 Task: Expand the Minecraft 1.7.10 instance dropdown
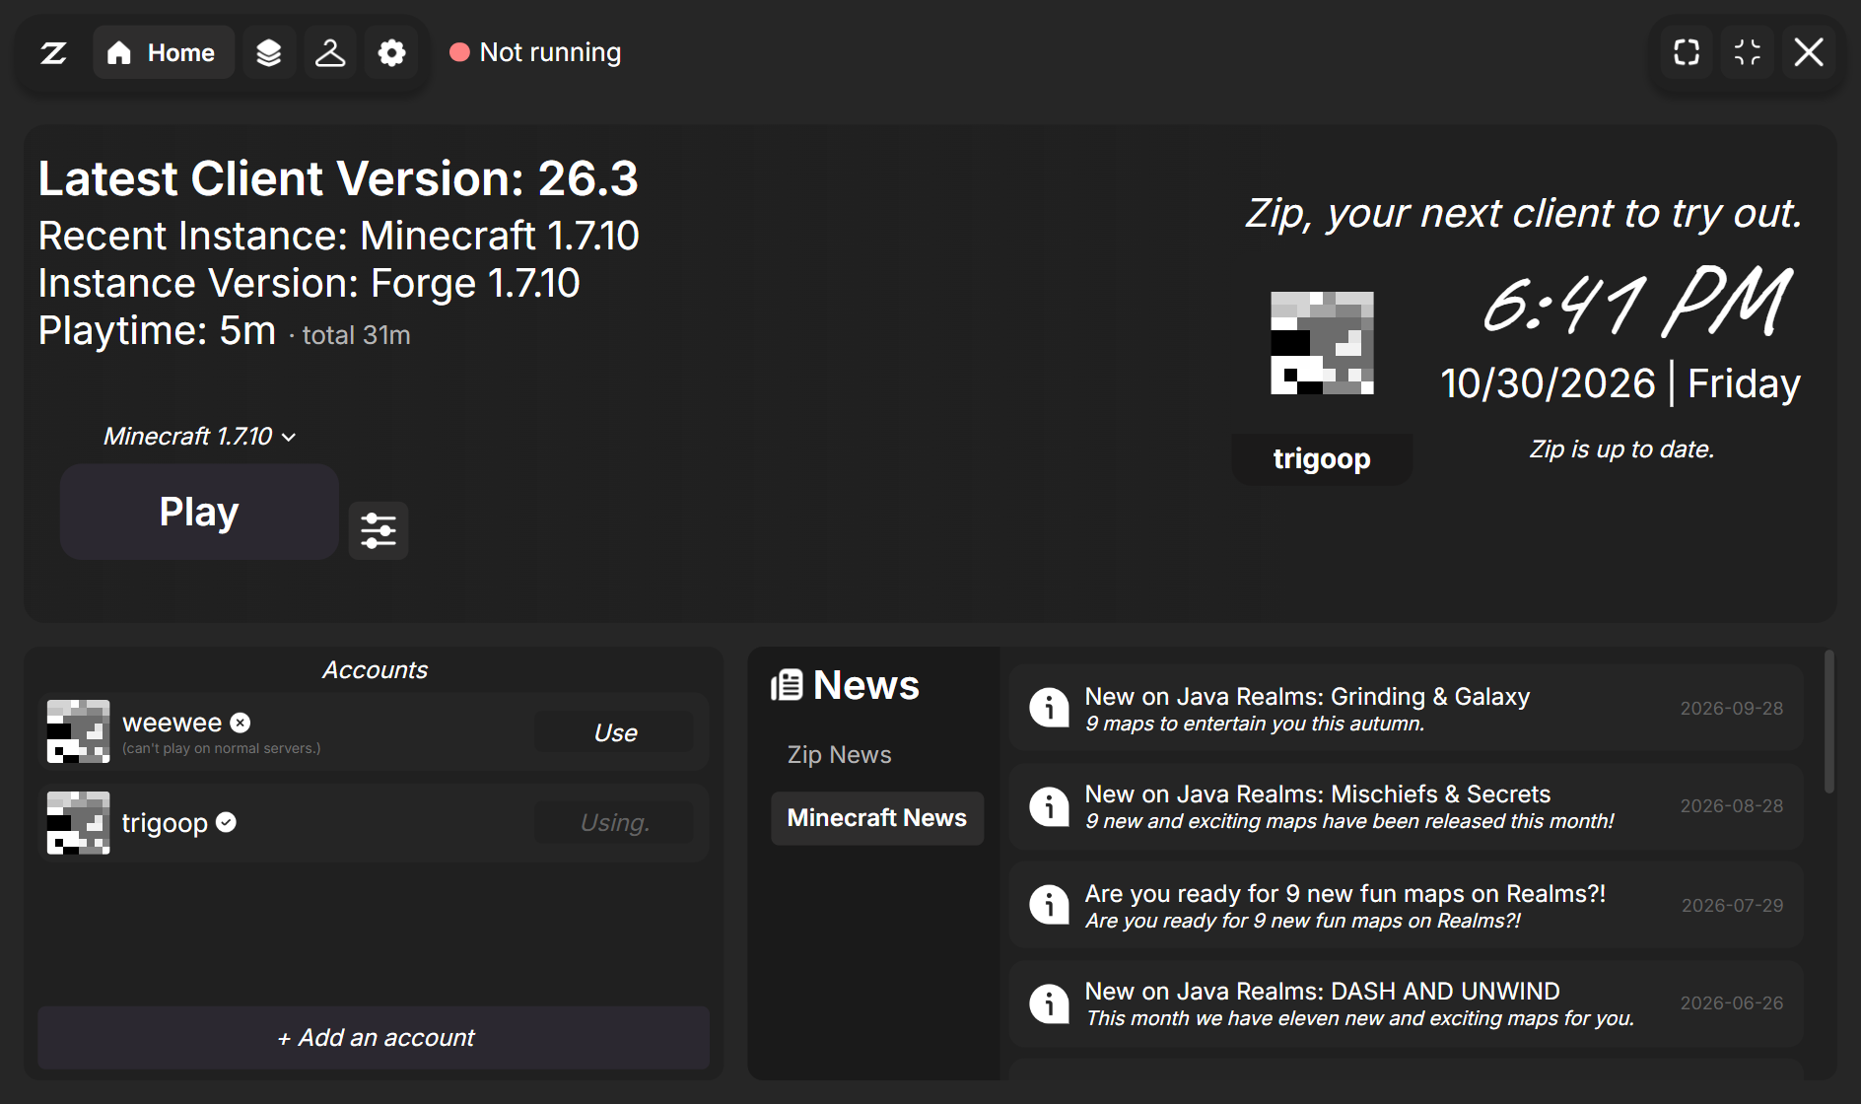(200, 436)
